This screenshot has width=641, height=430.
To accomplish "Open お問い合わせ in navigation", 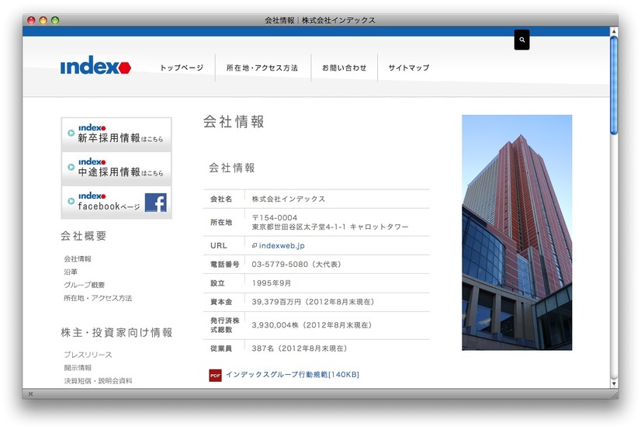I will click(x=345, y=68).
